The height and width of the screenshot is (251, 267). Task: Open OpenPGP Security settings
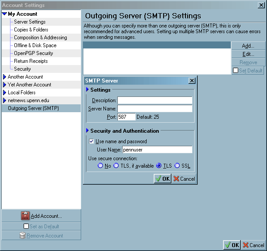pos(34,53)
